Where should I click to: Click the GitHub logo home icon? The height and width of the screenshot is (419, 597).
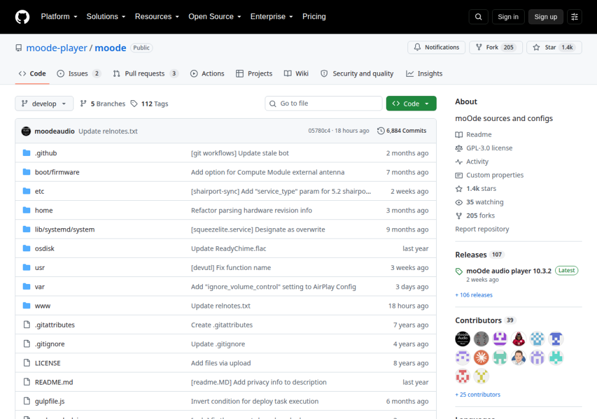tap(22, 17)
